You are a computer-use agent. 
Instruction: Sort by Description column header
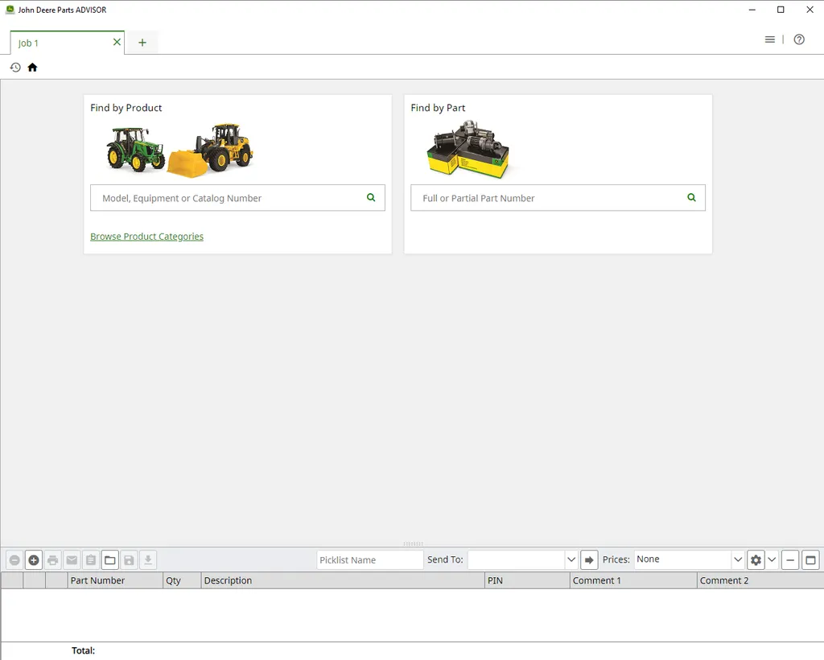click(343, 580)
